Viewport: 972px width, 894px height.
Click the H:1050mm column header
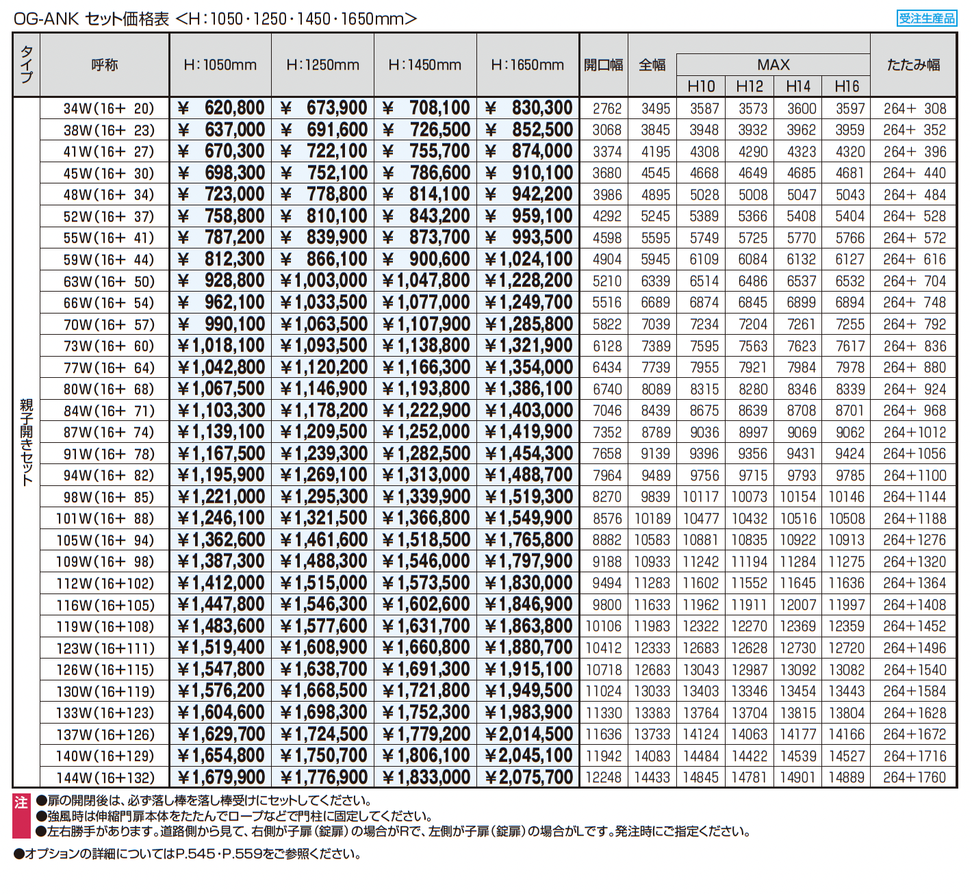point(220,65)
